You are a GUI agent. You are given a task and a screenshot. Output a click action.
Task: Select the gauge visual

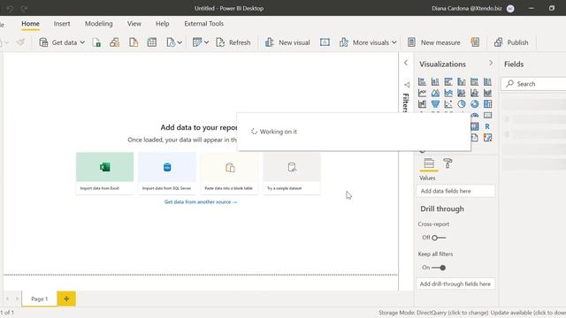(x=475, y=116)
